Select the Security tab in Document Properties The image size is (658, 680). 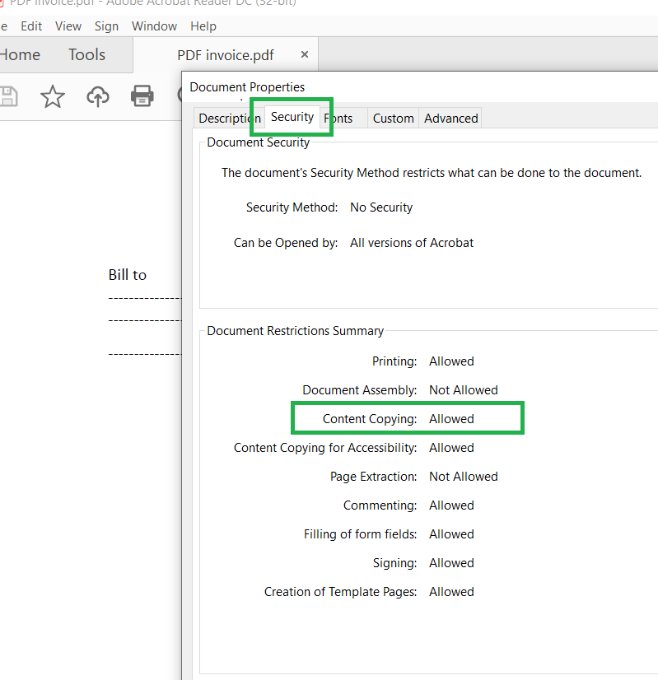292,117
